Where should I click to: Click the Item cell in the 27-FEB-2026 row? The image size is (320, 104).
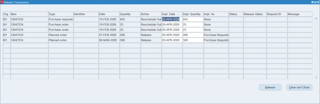tap(29, 35)
